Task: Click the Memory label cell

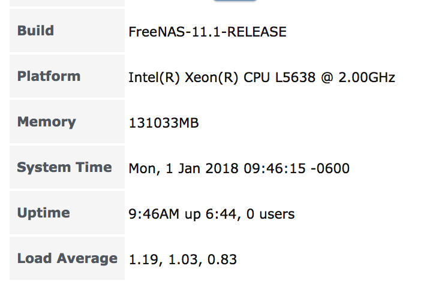Action: (67, 122)
